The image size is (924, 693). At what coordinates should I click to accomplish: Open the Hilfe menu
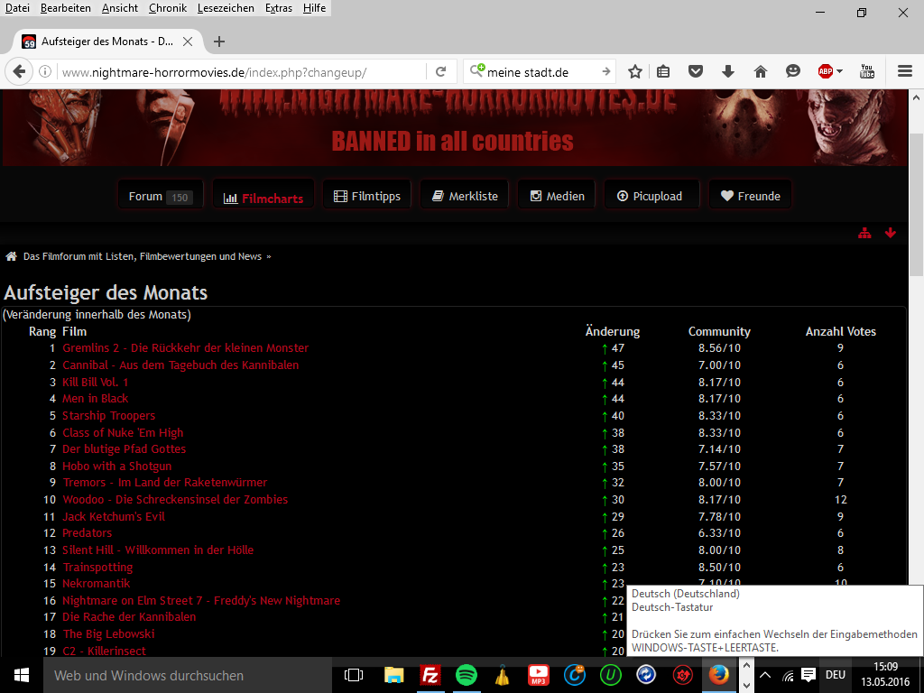[314, 8]
